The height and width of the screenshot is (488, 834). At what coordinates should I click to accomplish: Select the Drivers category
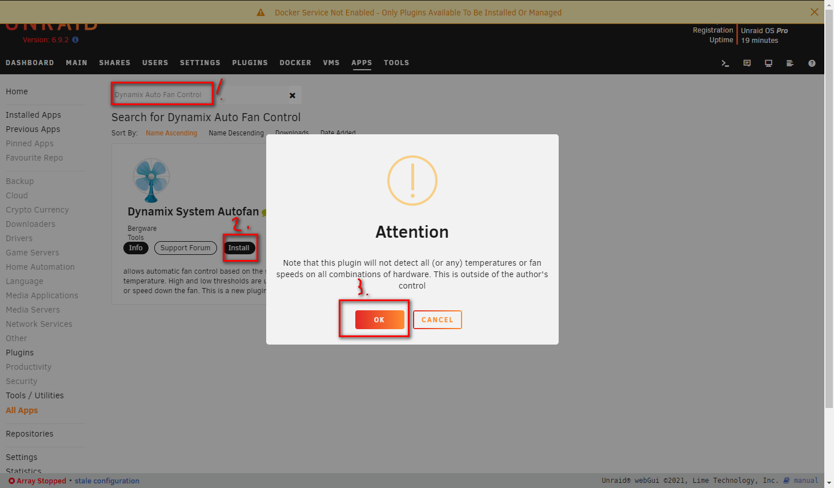pyautogui.click(x=19, y=238)
